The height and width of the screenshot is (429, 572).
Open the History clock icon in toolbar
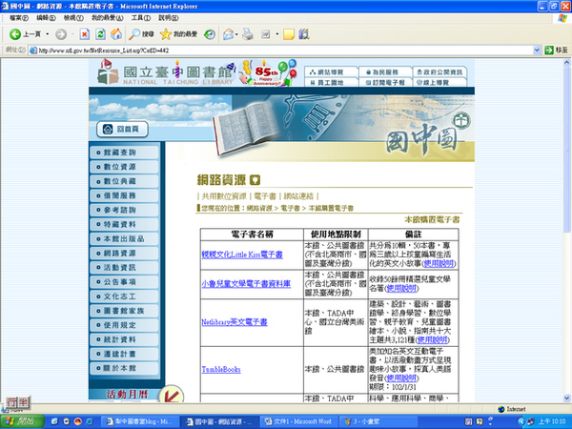[210, 34]
